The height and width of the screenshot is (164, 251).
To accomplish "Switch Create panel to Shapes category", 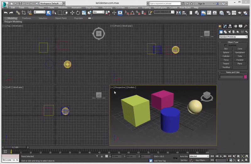I will point(225,32).
